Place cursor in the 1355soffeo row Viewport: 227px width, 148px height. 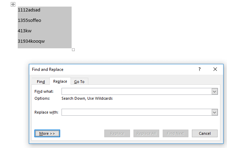pos(30,20)
